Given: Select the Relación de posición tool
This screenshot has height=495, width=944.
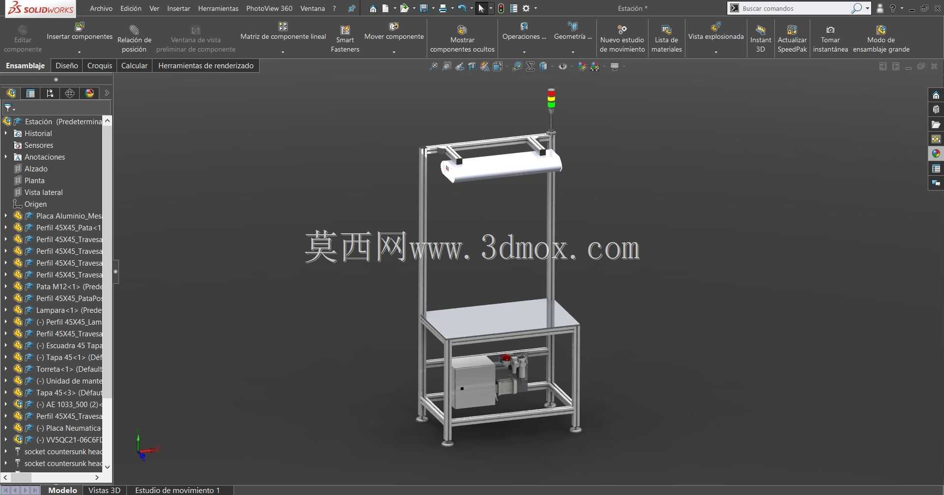Looking at the screenshot, I should click(134, 38).
